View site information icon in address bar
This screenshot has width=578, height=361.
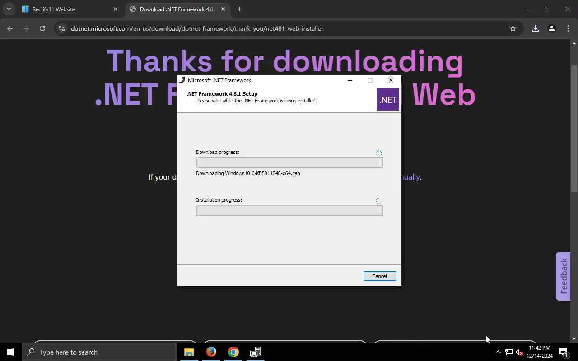point(62,28)
